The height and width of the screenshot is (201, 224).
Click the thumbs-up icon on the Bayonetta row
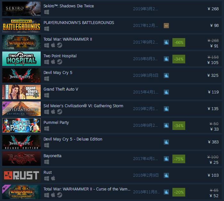point(166,159)
